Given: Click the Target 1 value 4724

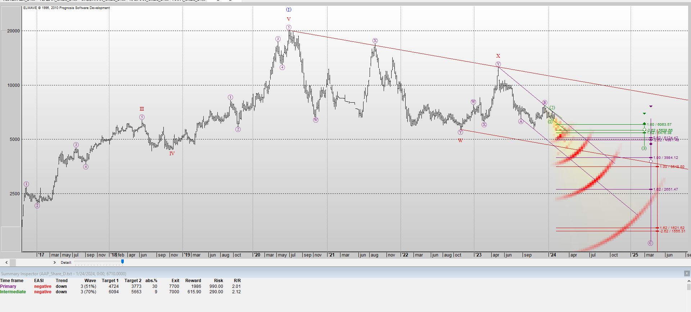Looking at the screenshot, I should pos(113,286).
